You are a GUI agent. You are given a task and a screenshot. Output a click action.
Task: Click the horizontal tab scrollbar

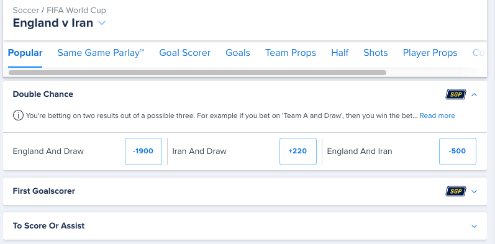(x=198, y=73)
